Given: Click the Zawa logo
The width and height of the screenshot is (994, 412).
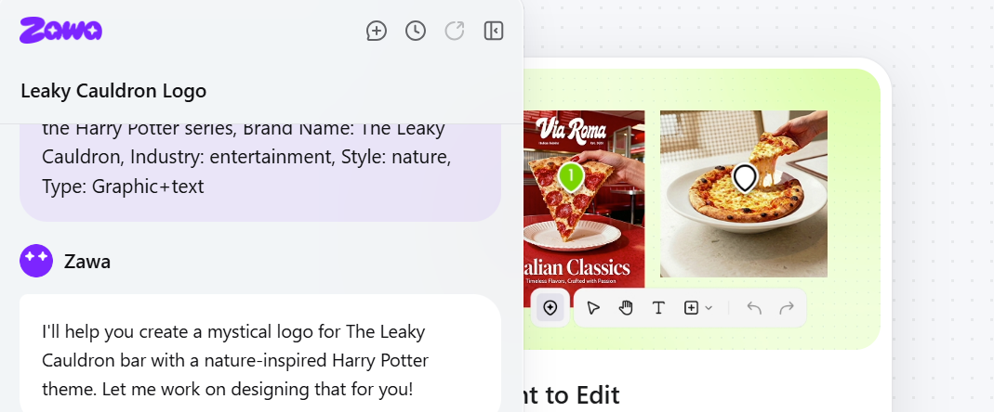Looking at the screenshot, I should [x=60, y=31].
